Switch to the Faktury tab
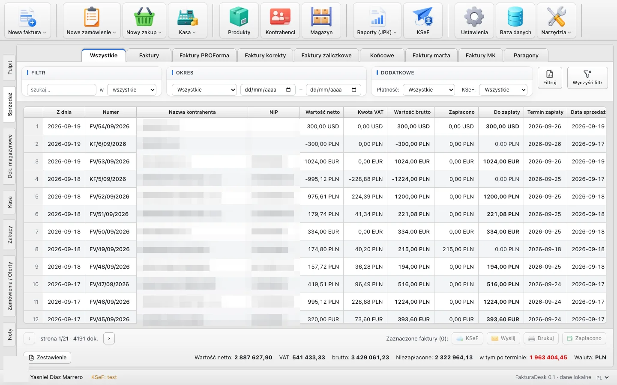617x385 pixels. (149, 56)
